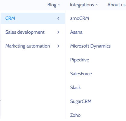Select the CRM category
Viewport: 126px width, 121px height.
point(33,18)
